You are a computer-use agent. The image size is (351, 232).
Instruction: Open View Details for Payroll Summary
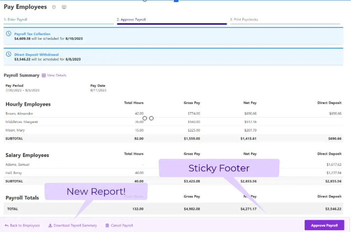click(x=57, y=75)
